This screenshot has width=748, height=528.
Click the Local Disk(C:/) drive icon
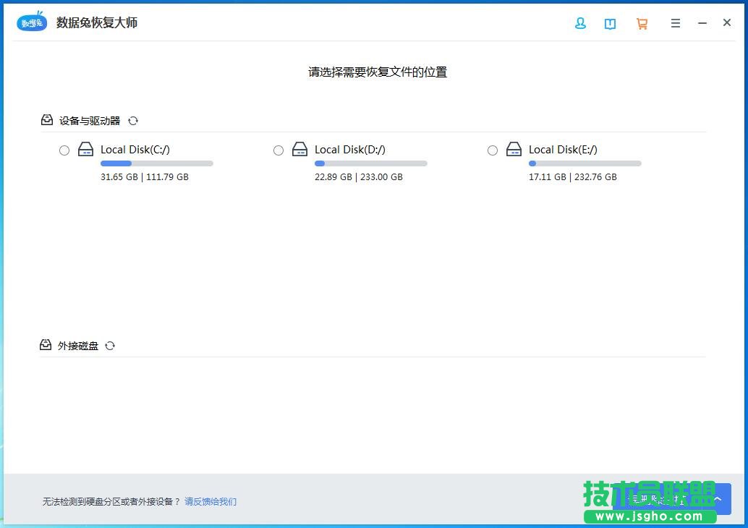[x=85, y=150]
